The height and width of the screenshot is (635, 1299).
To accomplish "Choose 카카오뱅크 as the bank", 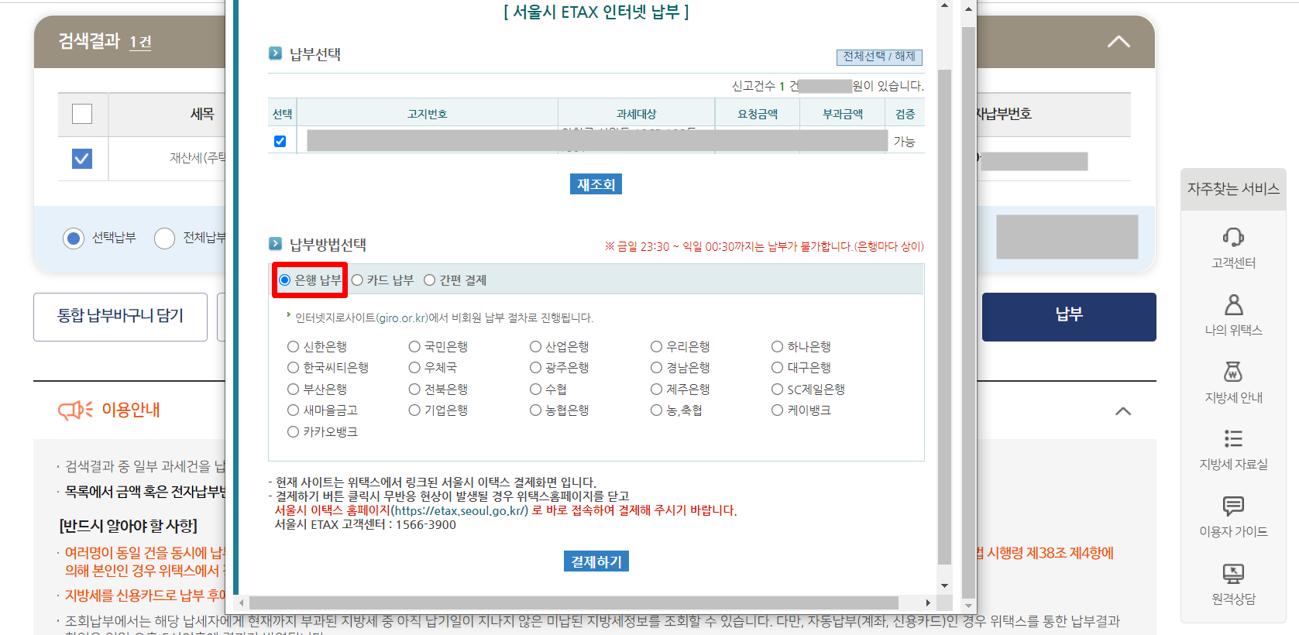I will (293, 431).
